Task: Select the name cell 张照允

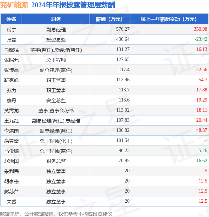Action: click(x=11, y=60)
